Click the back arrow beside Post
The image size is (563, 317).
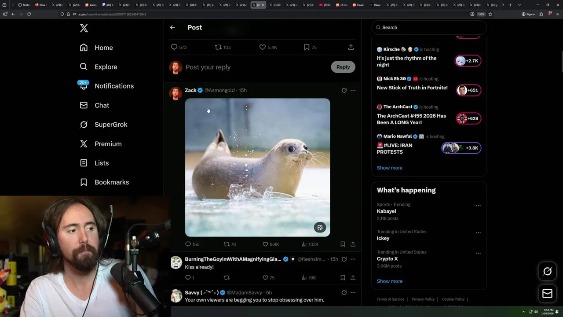point(172,27)
